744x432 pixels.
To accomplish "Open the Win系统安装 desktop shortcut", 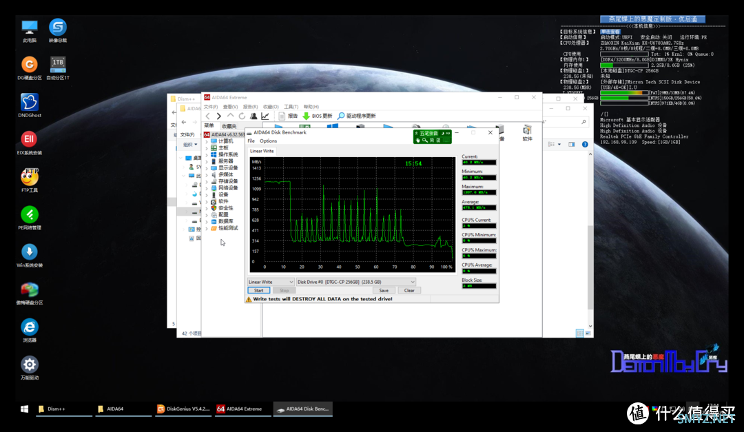I will [x=30, y=256].
